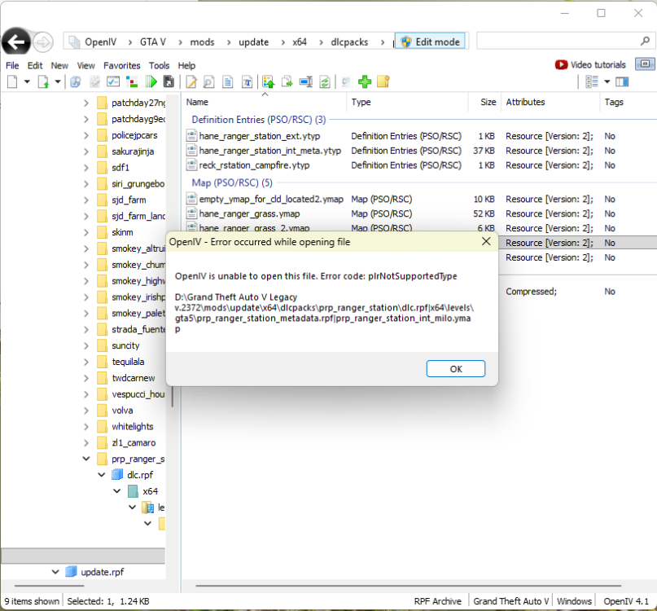Click the black Back arrow navigation icon

point(16,42)
